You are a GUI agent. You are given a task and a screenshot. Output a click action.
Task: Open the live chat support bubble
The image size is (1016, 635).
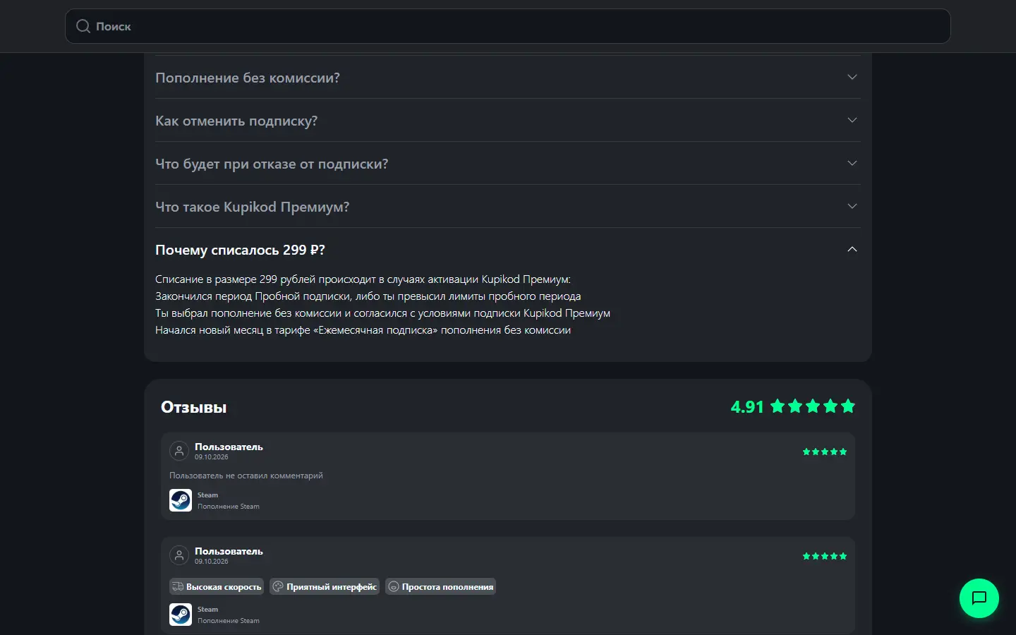(979, 598)
